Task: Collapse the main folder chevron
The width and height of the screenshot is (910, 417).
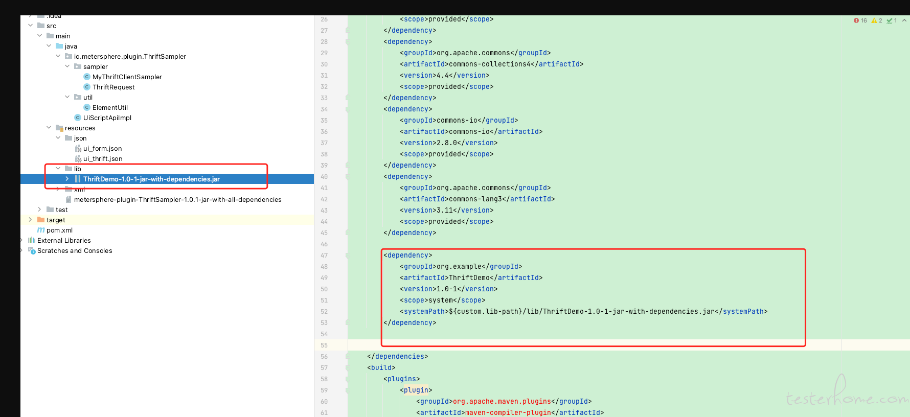Action: click(39, 35)
